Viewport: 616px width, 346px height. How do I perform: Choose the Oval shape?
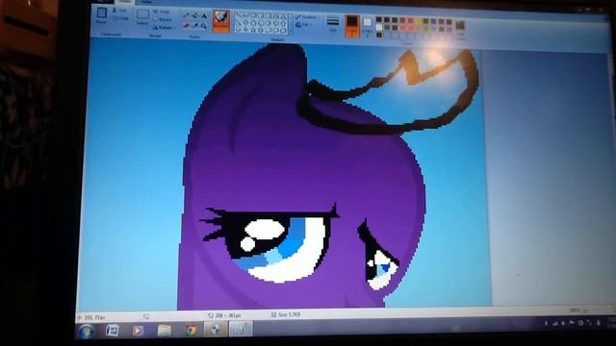click(x=253, y=15)
